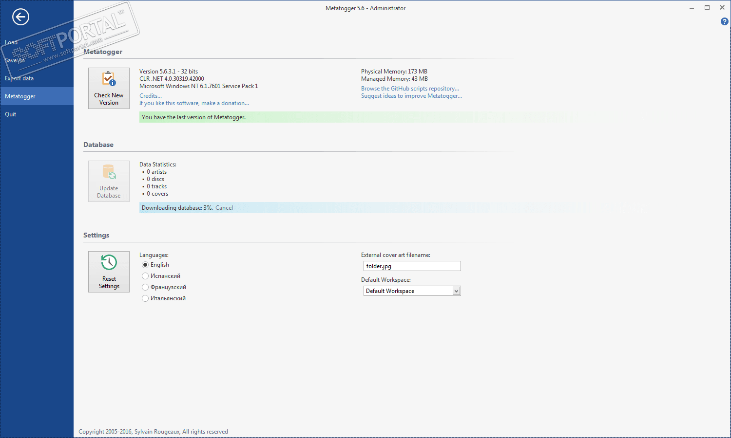Viewport: 731px width, 438px height.
Task: Click the CLR .NET version text
Action: pos(172,79)
